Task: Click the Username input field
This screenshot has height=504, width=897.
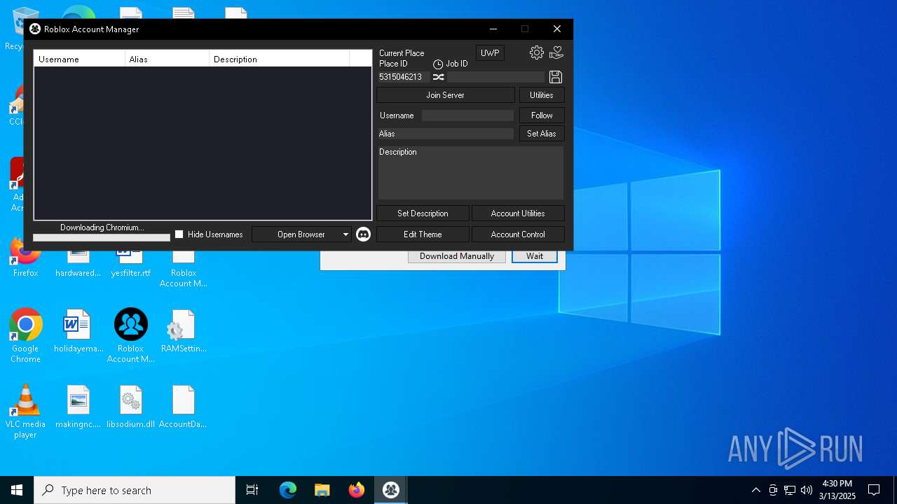Action: coord(467,115)
